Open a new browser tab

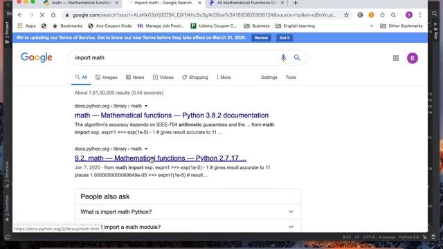[x=296, y=3]
